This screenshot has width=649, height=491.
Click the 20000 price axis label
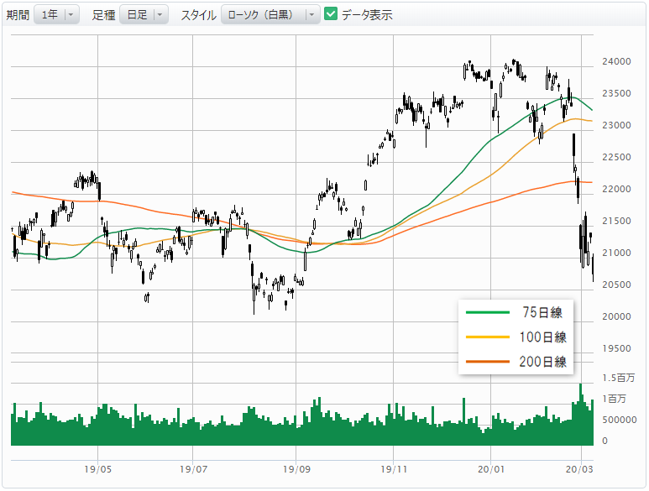[616, 316]
